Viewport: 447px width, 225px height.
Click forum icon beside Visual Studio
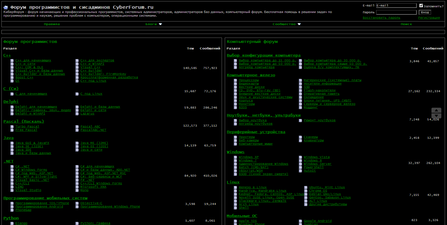[12, 190]
